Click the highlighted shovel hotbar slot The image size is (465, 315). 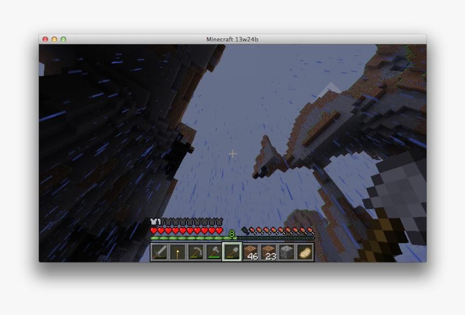tap(232, 252)
